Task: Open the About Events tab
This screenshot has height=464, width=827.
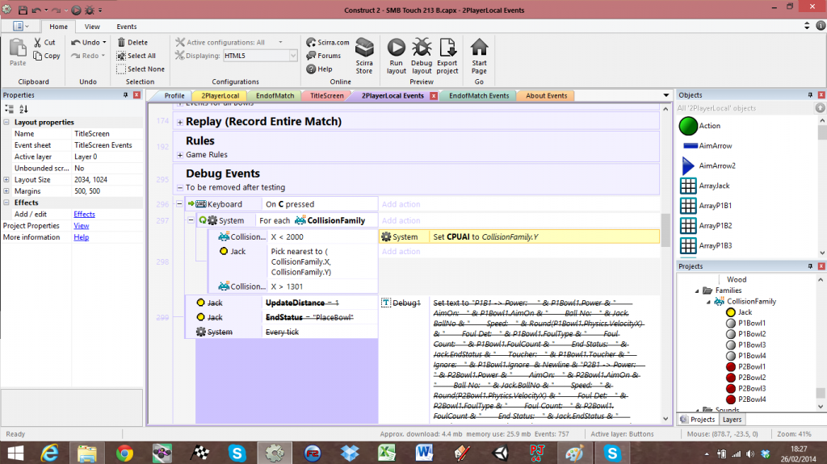Action: click(x=547, y=95)
